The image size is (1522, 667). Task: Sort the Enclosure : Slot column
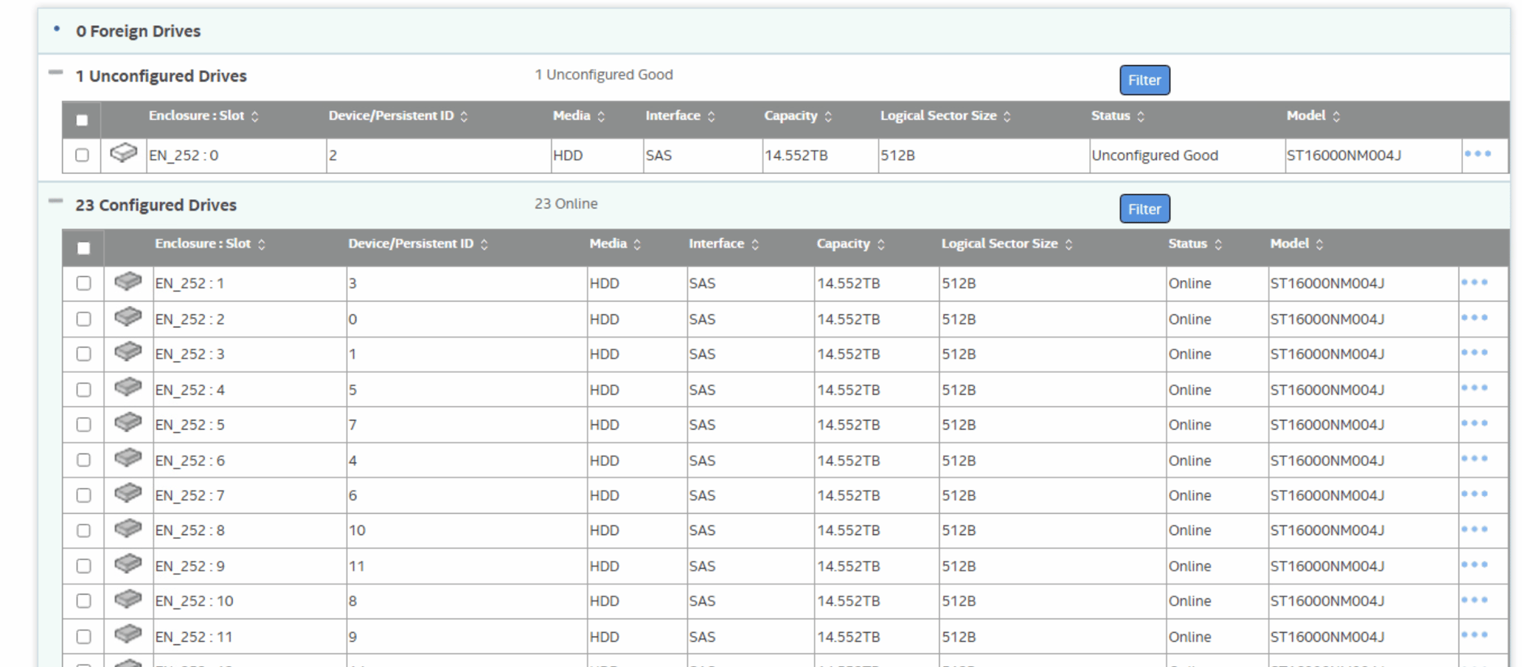(263, 243)
